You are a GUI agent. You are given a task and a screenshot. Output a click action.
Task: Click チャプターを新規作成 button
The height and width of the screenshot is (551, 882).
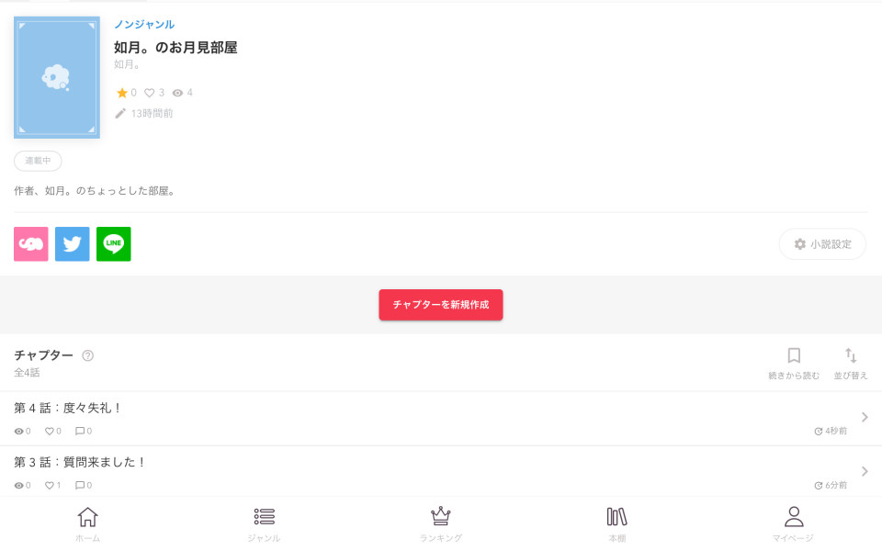pos(440,305)
